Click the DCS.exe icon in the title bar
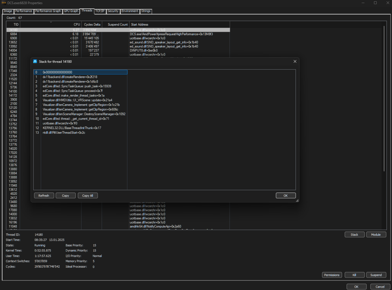This screenshot has height=290, width=392. coord(3,3)
